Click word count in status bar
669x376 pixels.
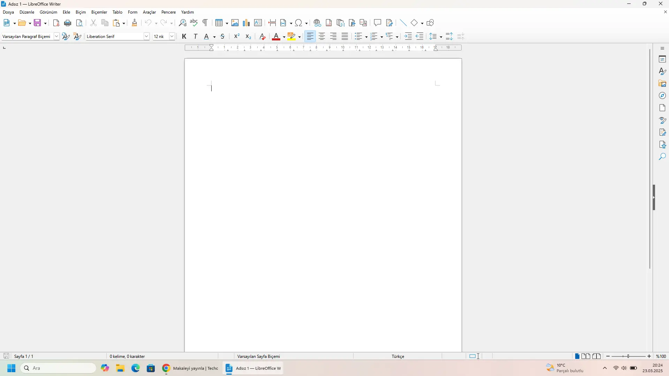click(x=127, y=356)
